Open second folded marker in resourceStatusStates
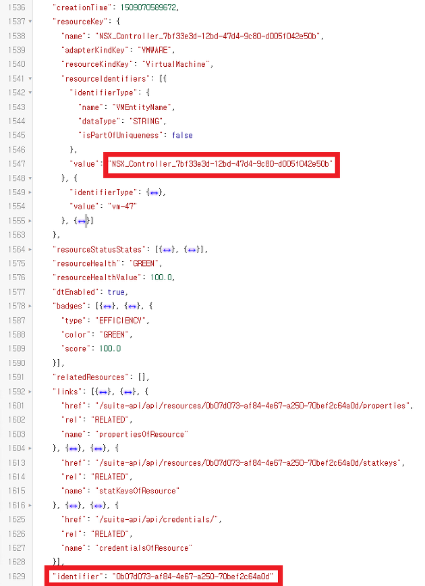This screenshot has height=586, width=425. [192, 250]
